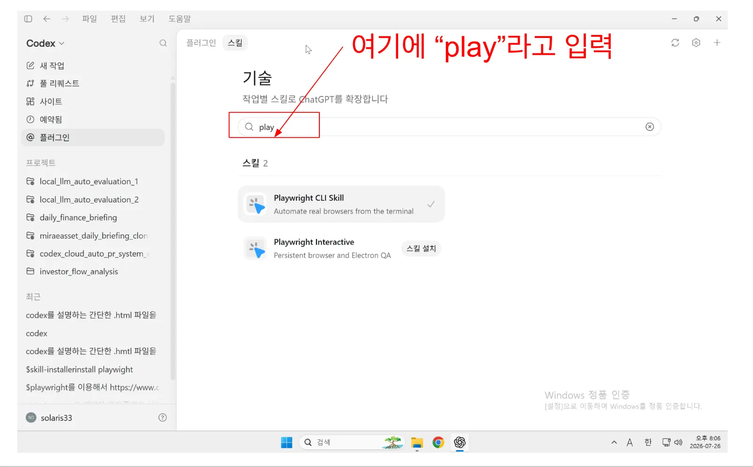Open Playwright CLI Skill card
The image size is (753, 467).
(x=341, y=204)
